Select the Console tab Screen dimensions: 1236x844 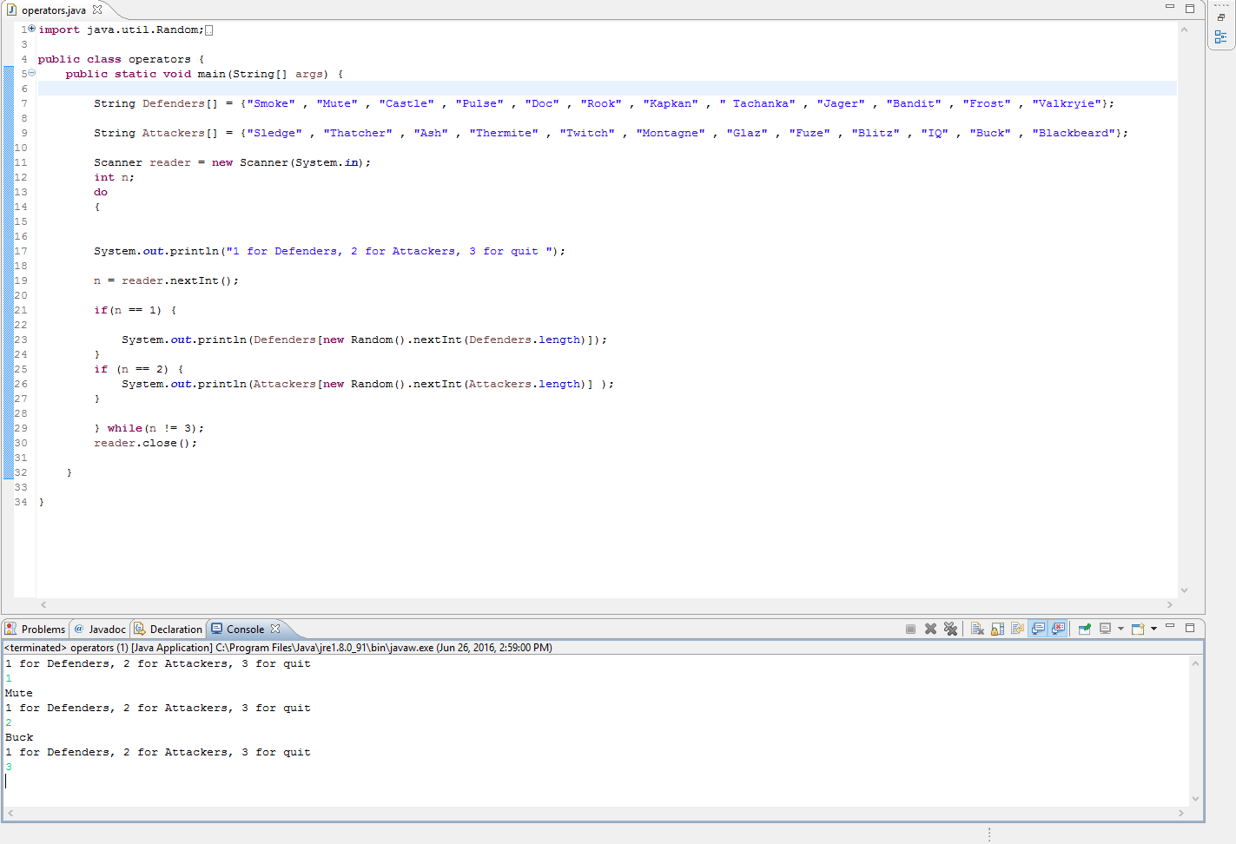click(x=245, y=630)
